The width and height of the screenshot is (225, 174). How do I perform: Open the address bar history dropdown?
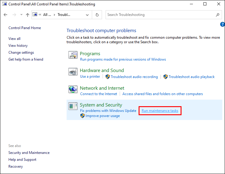[87, 15]
